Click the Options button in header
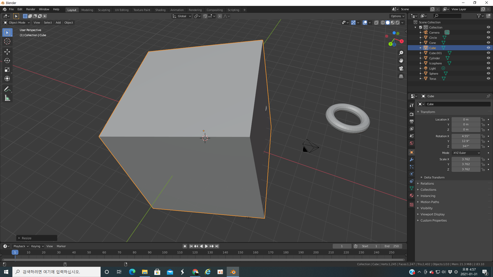Viewport: 493px width, 277px height. click(x=397, y=16)
